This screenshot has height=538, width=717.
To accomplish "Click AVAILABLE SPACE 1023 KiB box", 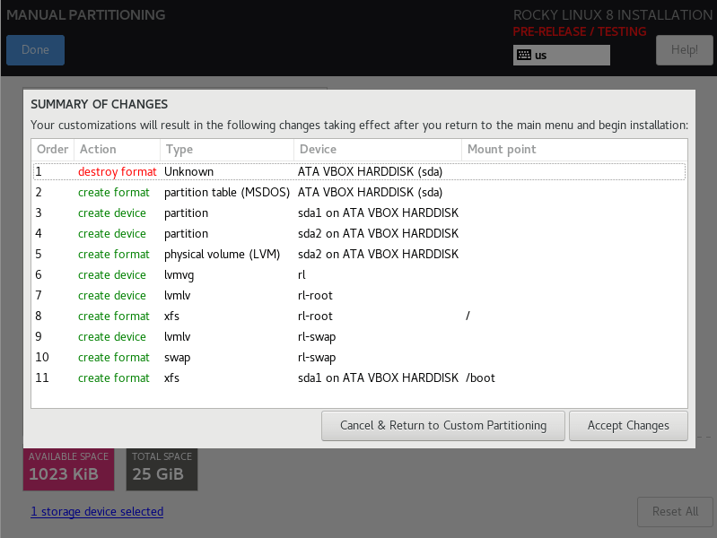I will pos(68,470).
